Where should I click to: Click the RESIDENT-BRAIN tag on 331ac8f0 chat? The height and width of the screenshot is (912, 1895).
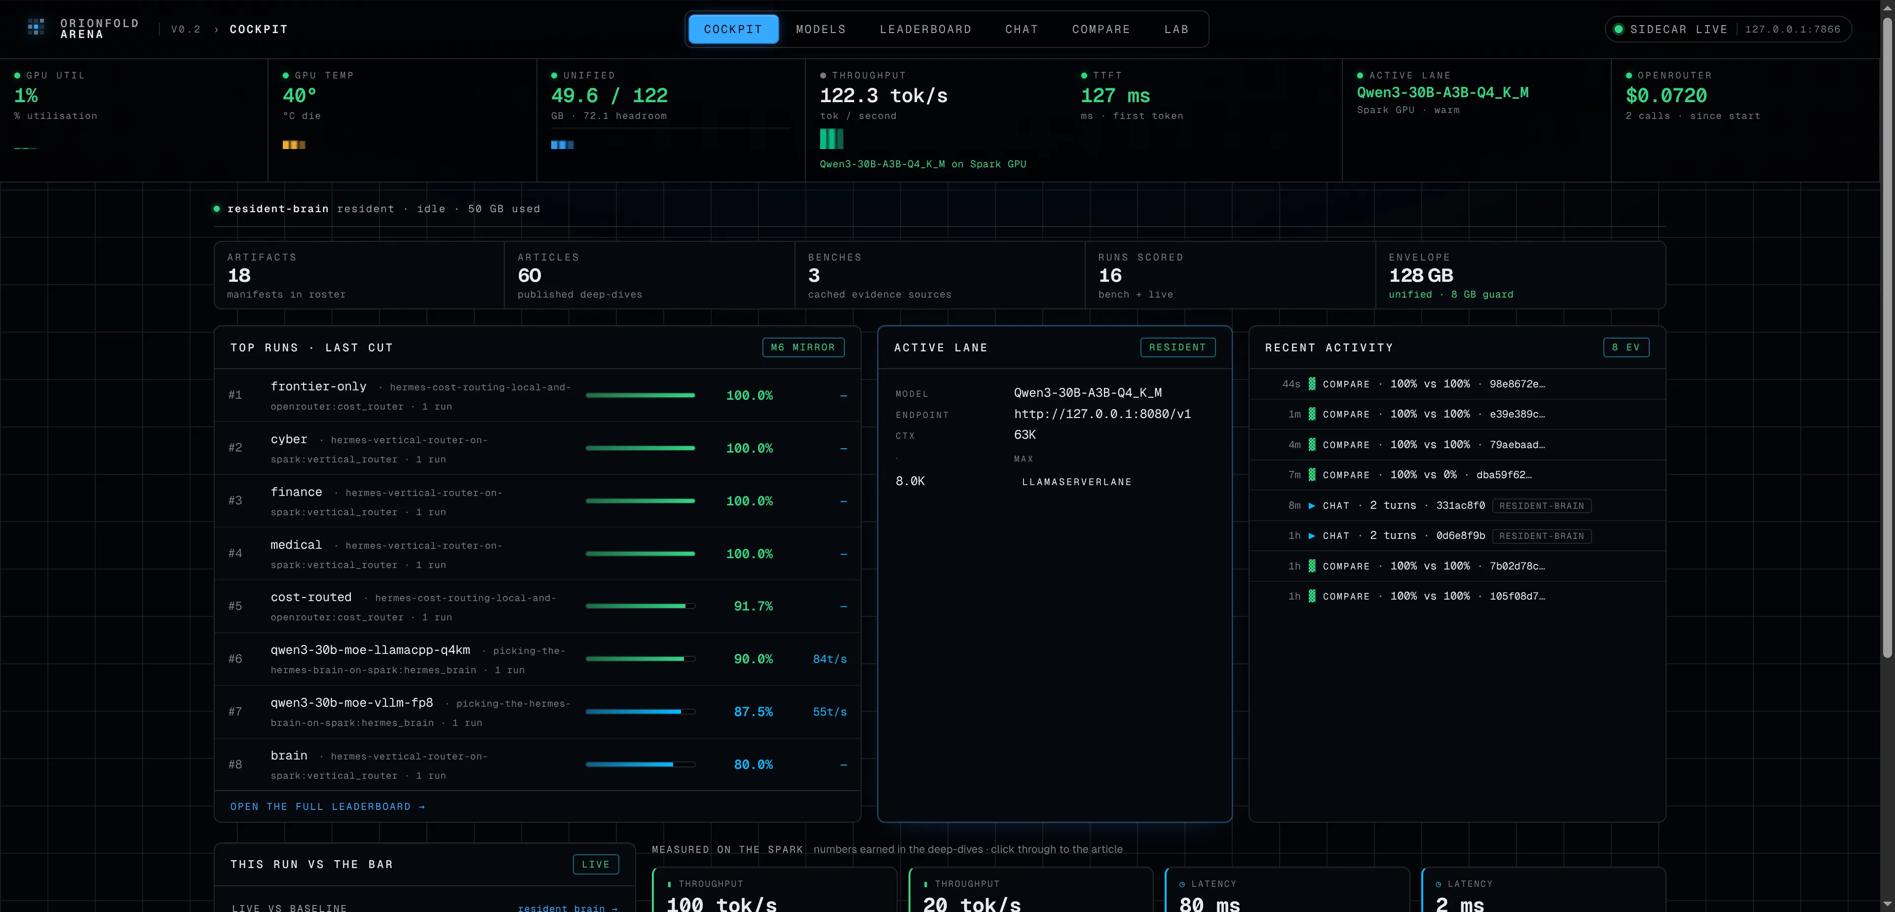(x=1542, y=506)
